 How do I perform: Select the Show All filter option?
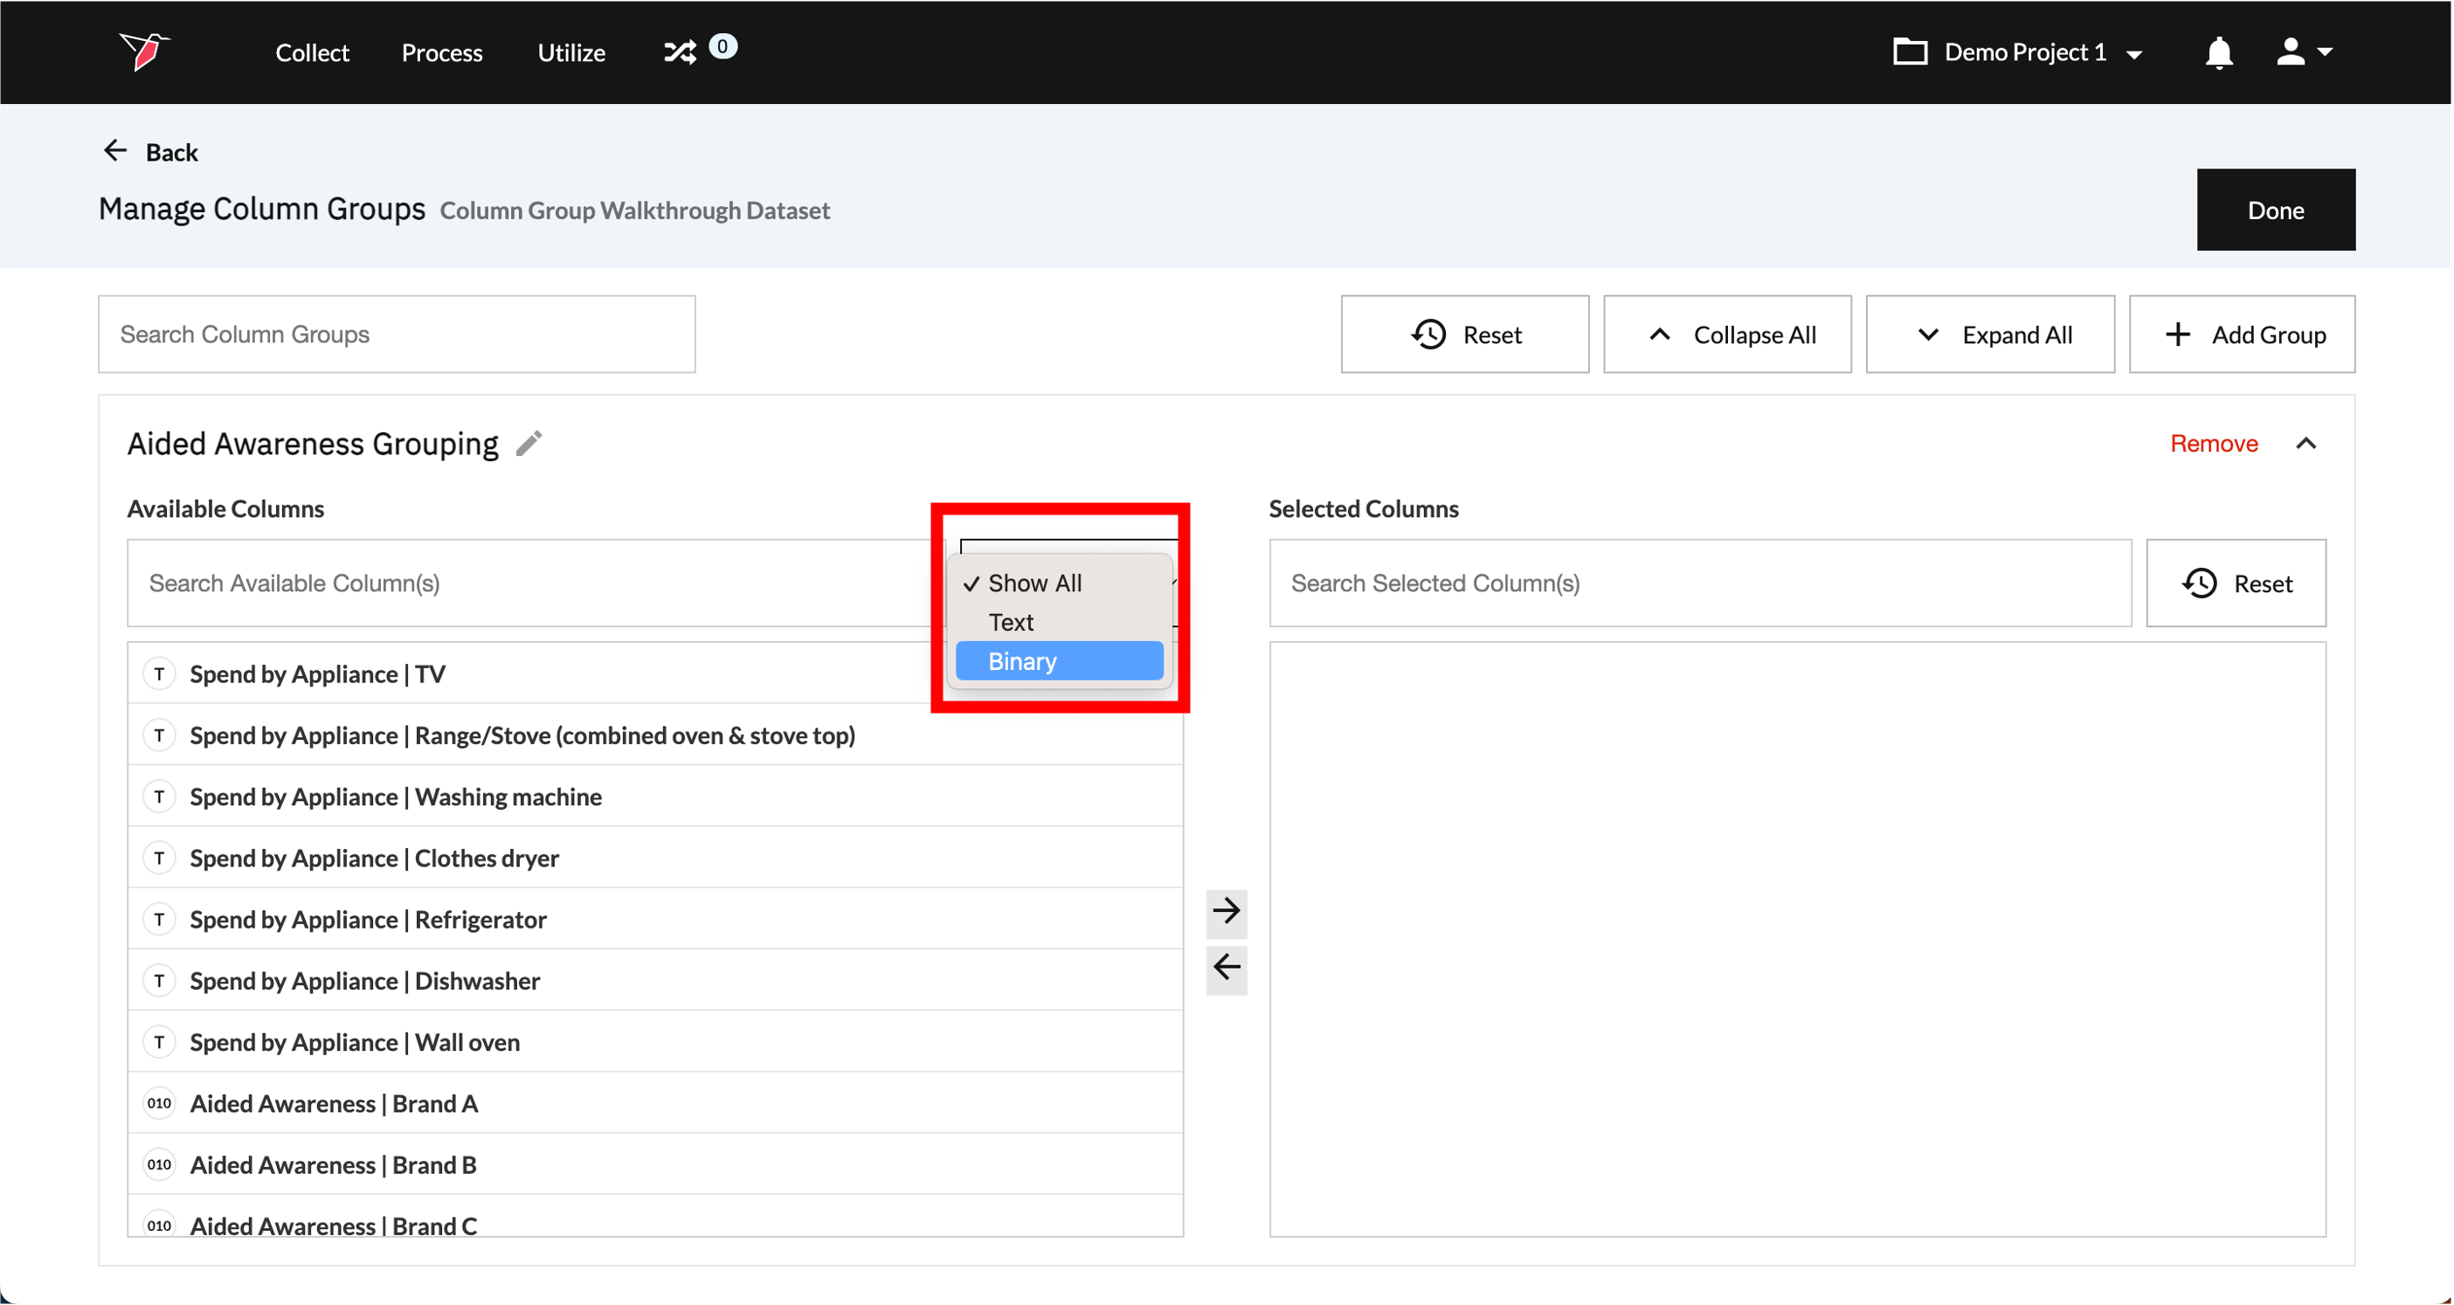(1034, 583)
